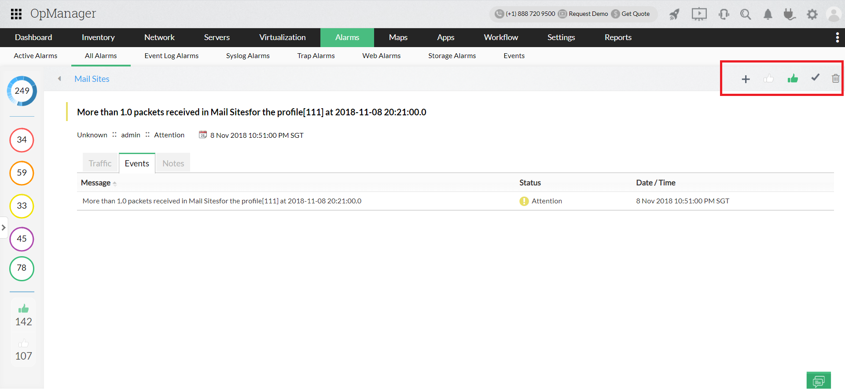Click the phone number (+1) 888 720 9500
The image size is (845, 390).
tap(530, 14)
